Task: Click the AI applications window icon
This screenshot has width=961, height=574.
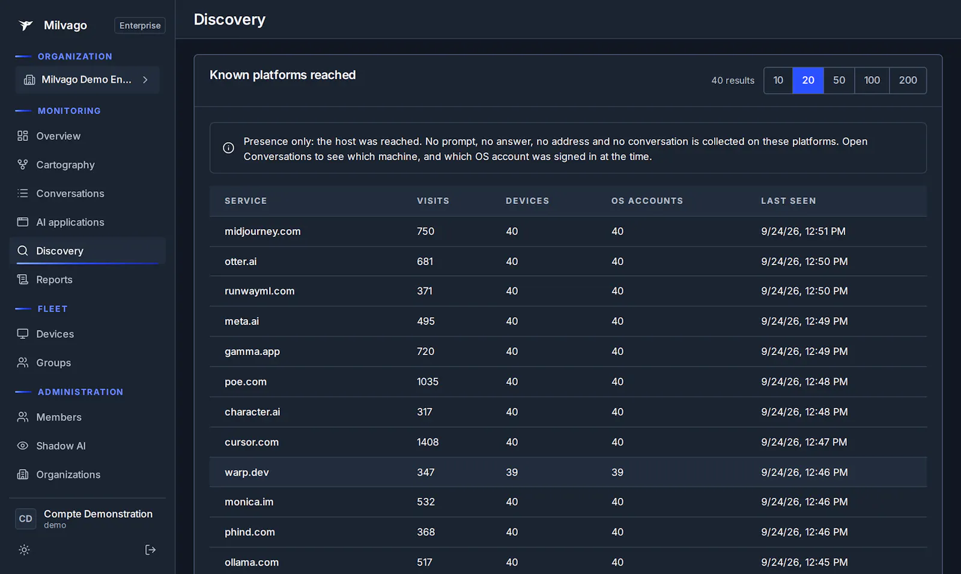Action: tap(23, 222)
